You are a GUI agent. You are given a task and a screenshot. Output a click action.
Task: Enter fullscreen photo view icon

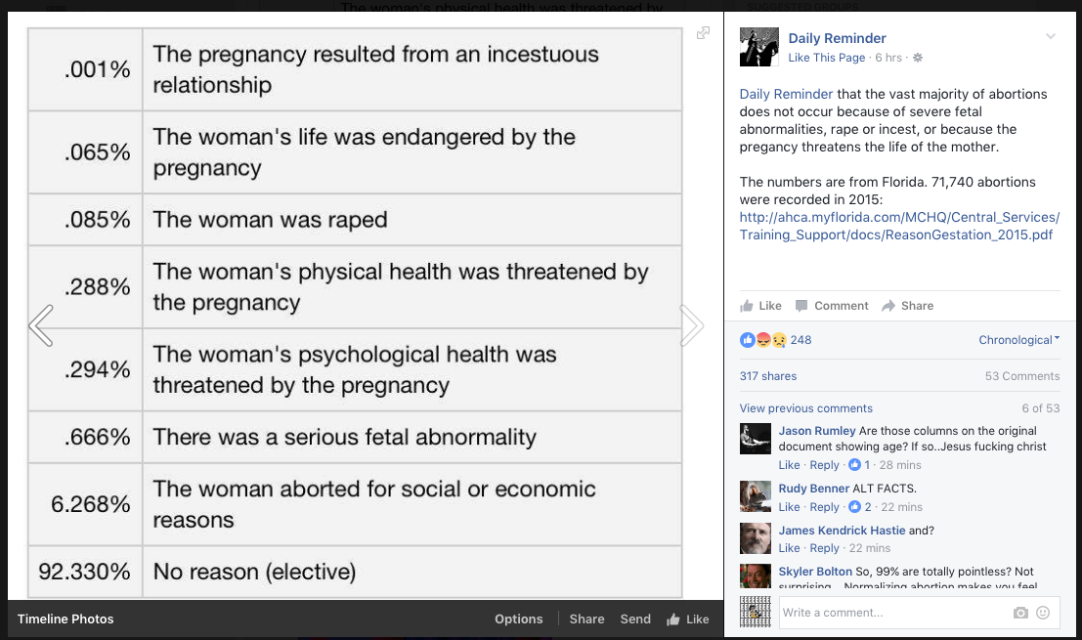pos(703,33)
